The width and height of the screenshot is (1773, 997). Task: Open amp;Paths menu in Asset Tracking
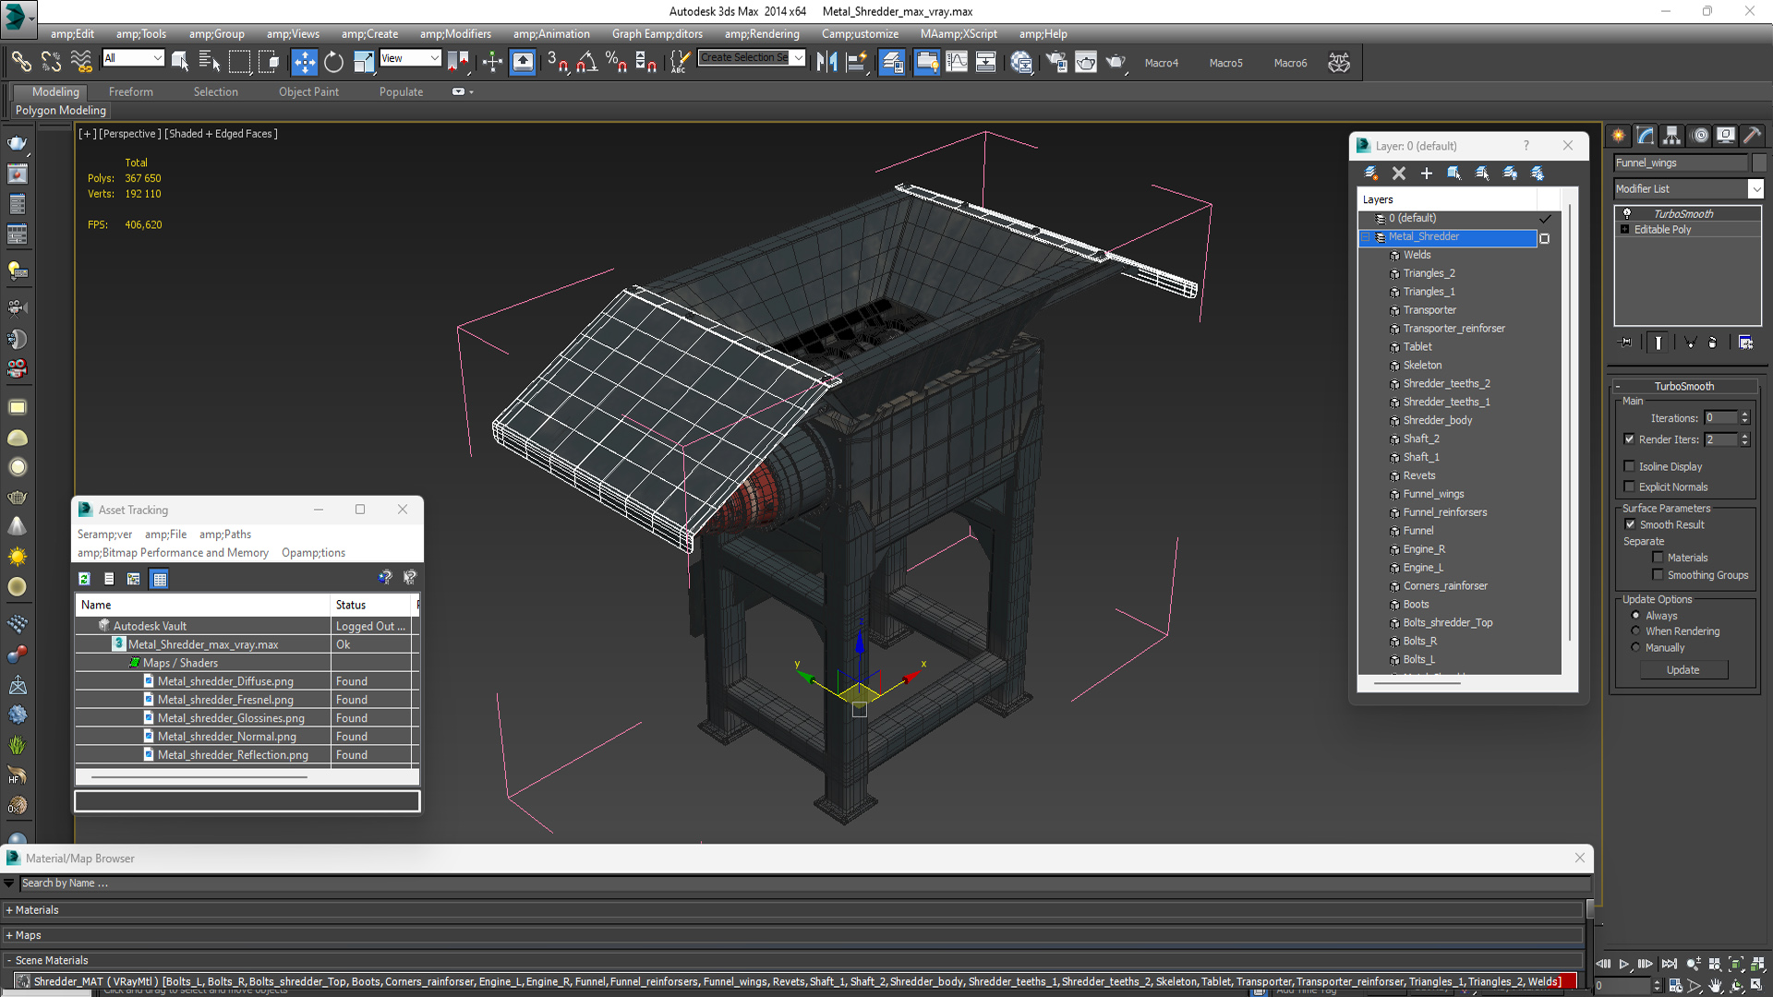click(225, 535)
